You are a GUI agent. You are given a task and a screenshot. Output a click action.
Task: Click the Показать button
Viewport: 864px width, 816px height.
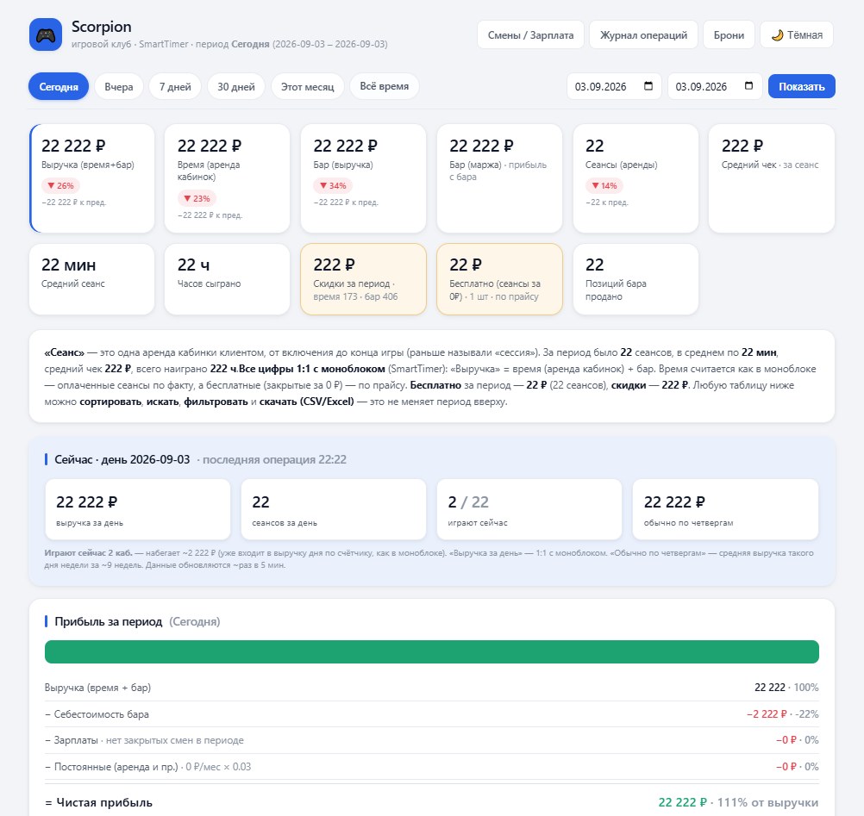pos(802,86)
